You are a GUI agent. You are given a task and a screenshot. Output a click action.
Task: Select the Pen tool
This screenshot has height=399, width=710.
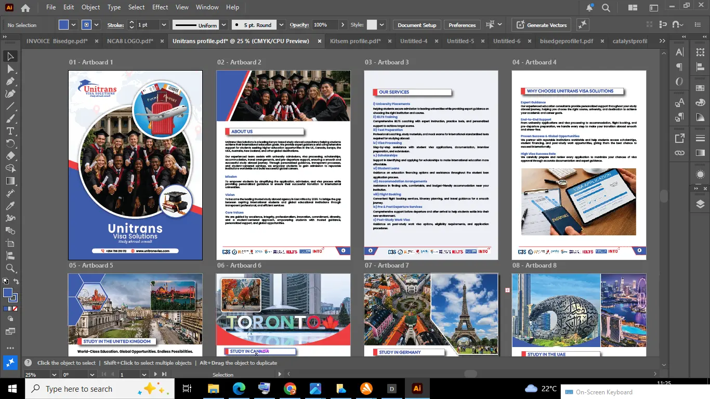(10, 81)
